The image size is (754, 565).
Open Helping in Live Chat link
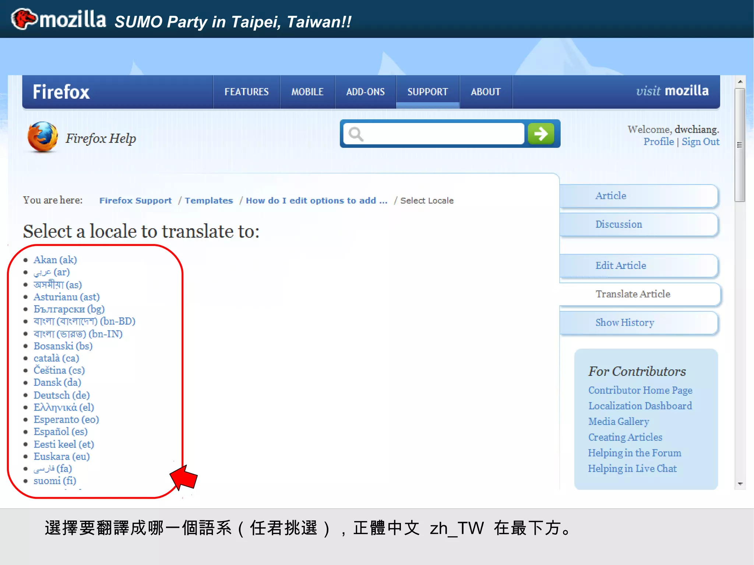pyautogui.click(x=633, y=469)
